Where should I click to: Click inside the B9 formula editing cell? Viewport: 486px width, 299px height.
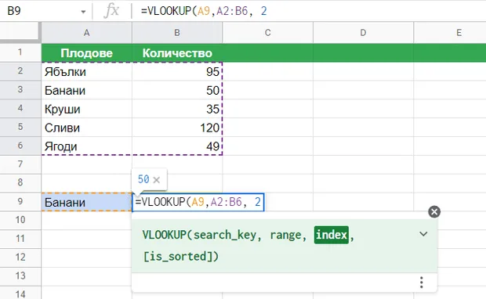[198, 202]
